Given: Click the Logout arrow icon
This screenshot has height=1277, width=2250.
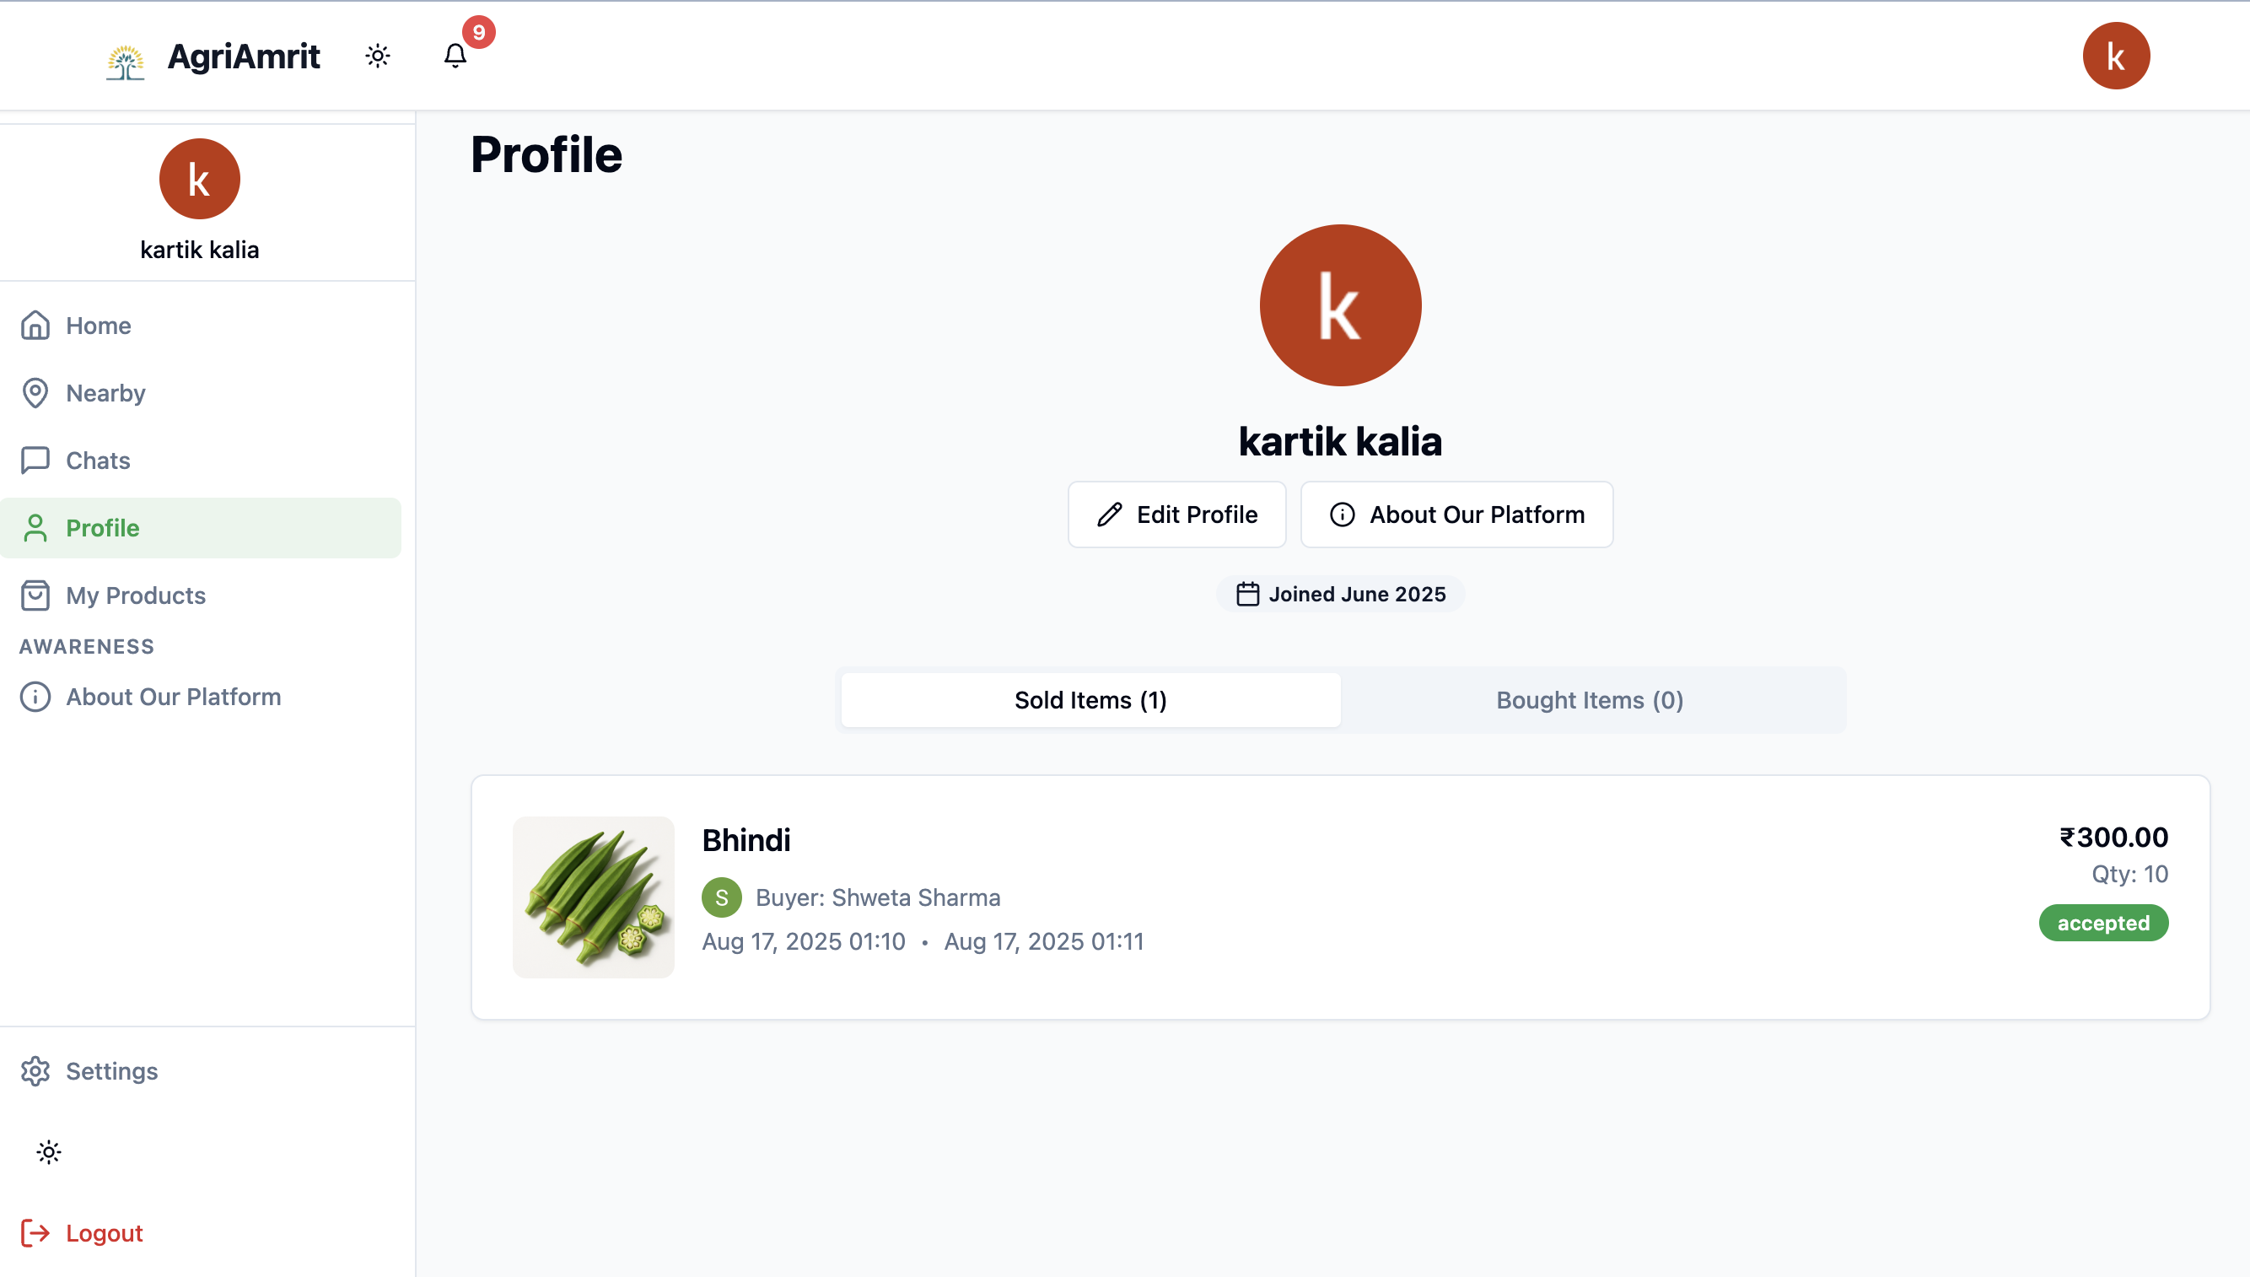Looking at the screenshot, I should [x=35, y=1232].
